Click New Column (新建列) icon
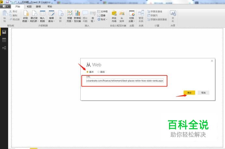The image size is (225, 149). pos(149,15)
